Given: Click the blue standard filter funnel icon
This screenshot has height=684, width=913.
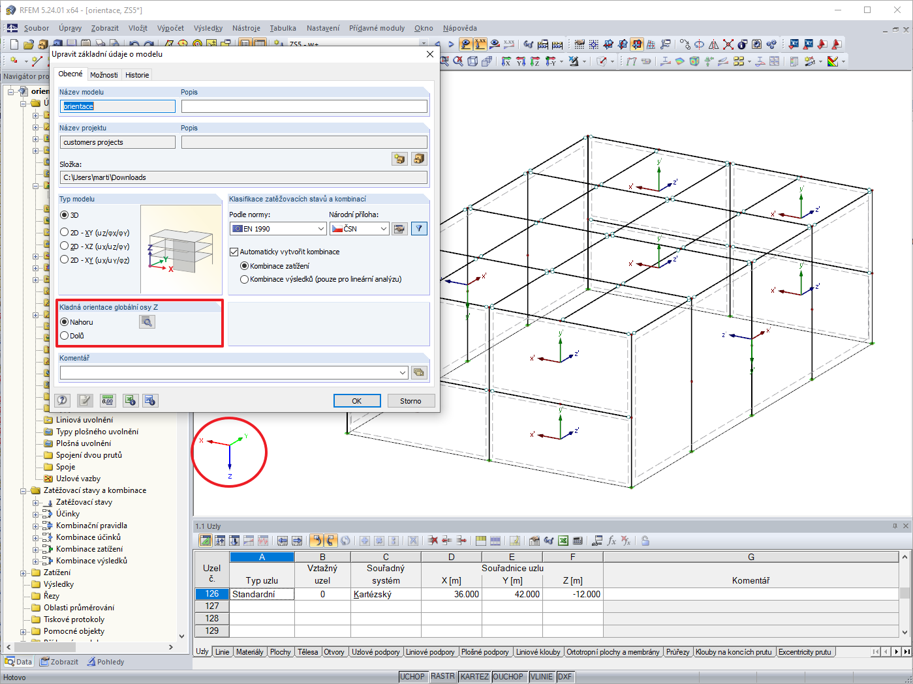Looking at the screenshot, I should pos(419,229).
